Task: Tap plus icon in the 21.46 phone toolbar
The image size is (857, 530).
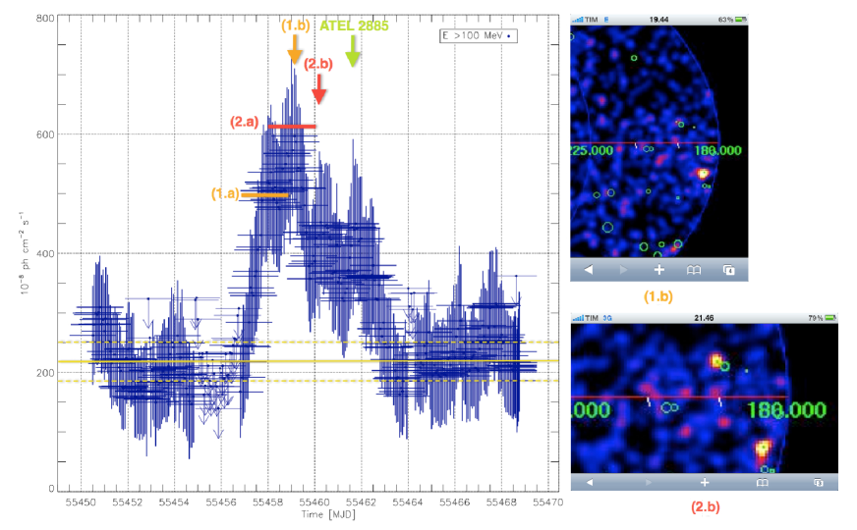Action: pos(705,483)
